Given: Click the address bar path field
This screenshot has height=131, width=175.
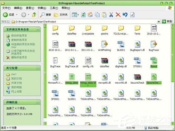Looking at the screenshot, I should pos(86,21).
